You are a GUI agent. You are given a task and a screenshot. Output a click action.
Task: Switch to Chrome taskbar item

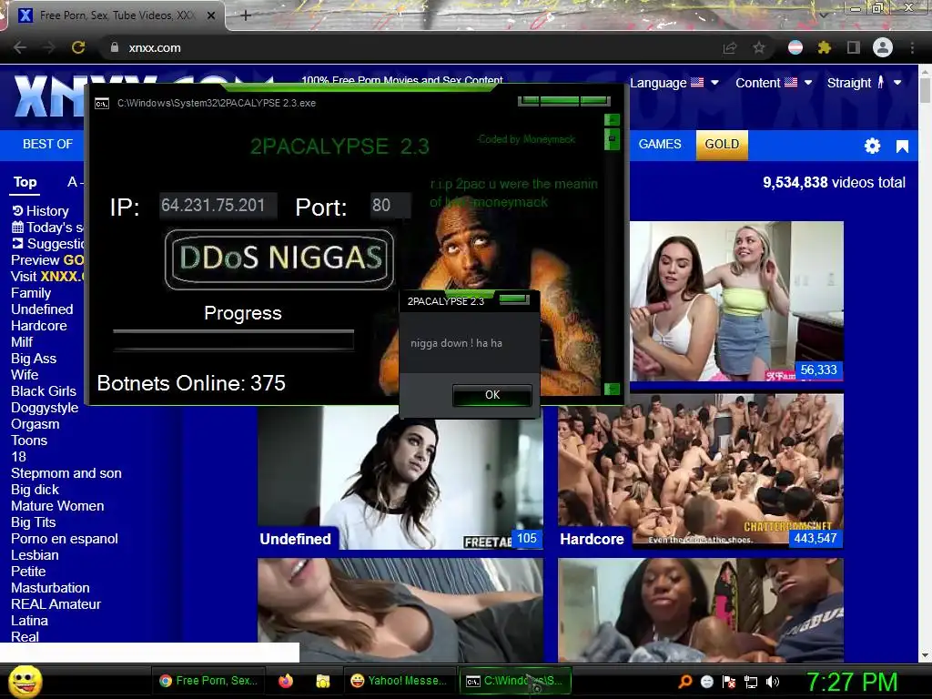(208, 681)
